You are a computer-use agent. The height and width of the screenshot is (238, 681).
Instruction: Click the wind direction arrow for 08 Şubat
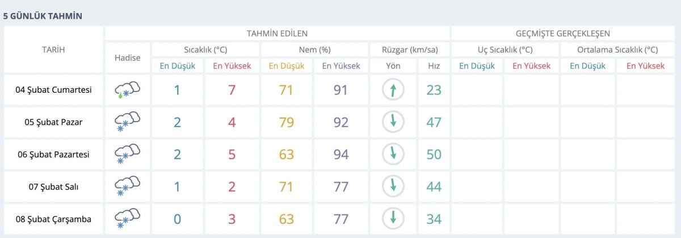pyautogui.click(x=393, y=218)
